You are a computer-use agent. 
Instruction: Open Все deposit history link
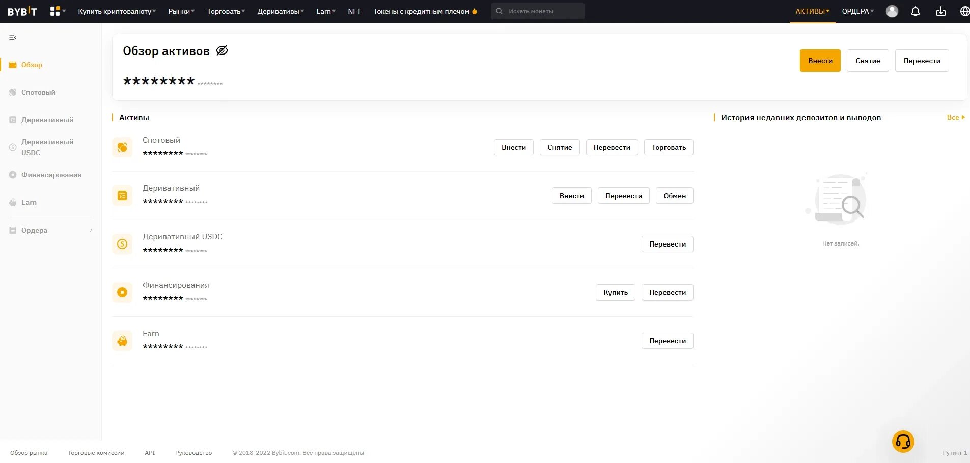click(x=956, y=117)
